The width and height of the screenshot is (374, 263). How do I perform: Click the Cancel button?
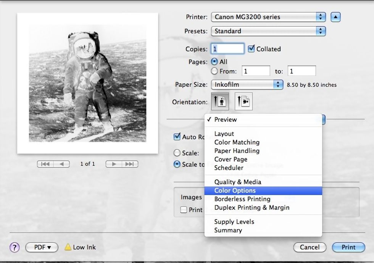[310, 247]
